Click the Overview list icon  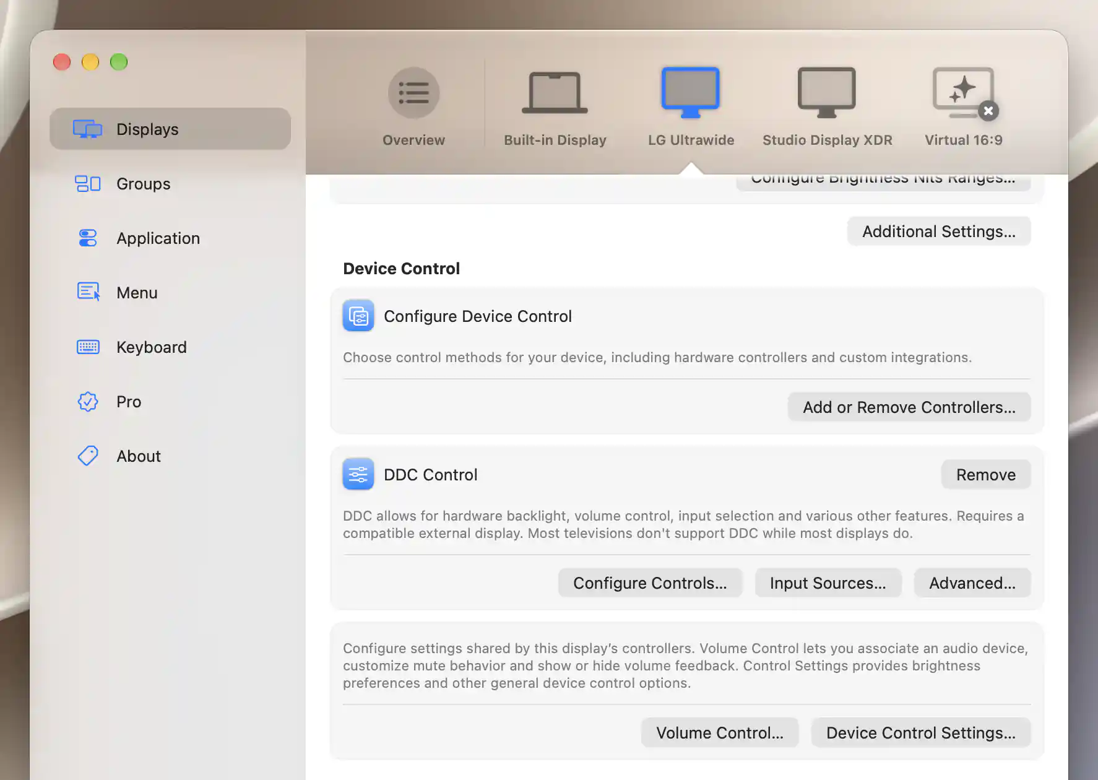coord(413,93)
